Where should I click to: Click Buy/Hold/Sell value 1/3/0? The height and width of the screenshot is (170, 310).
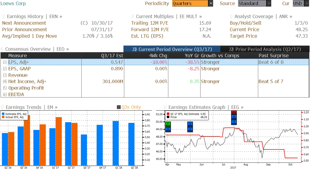point(301,23)
